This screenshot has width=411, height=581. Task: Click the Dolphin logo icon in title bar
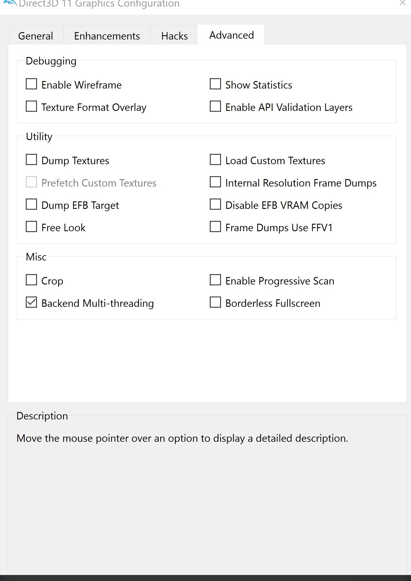[x=10, y=3]
